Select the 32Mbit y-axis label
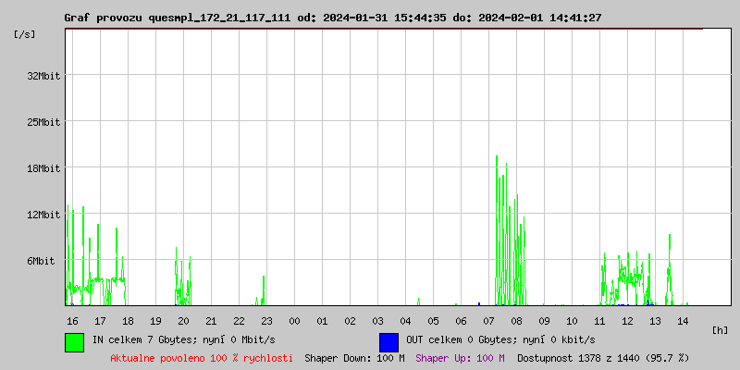This screenshot has height=370, width=740. click(43, 76)
